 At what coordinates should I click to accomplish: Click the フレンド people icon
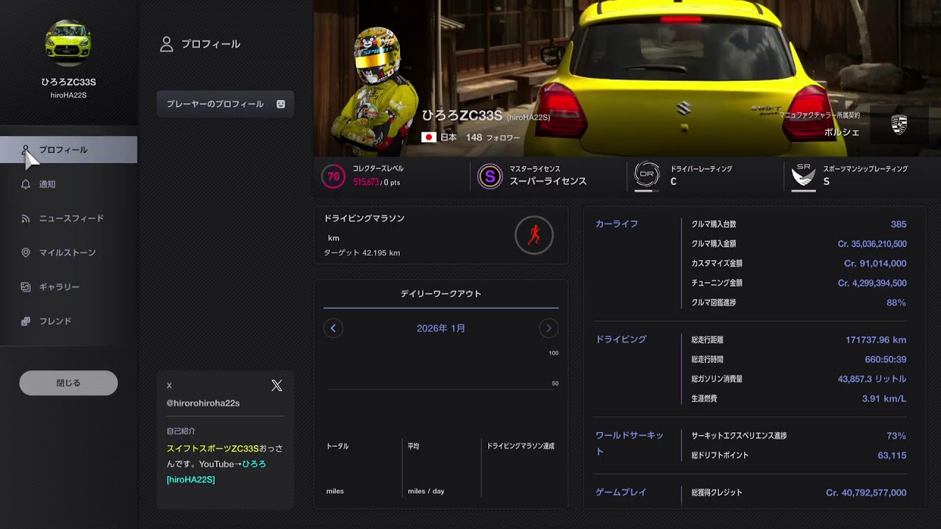(26, 321)
